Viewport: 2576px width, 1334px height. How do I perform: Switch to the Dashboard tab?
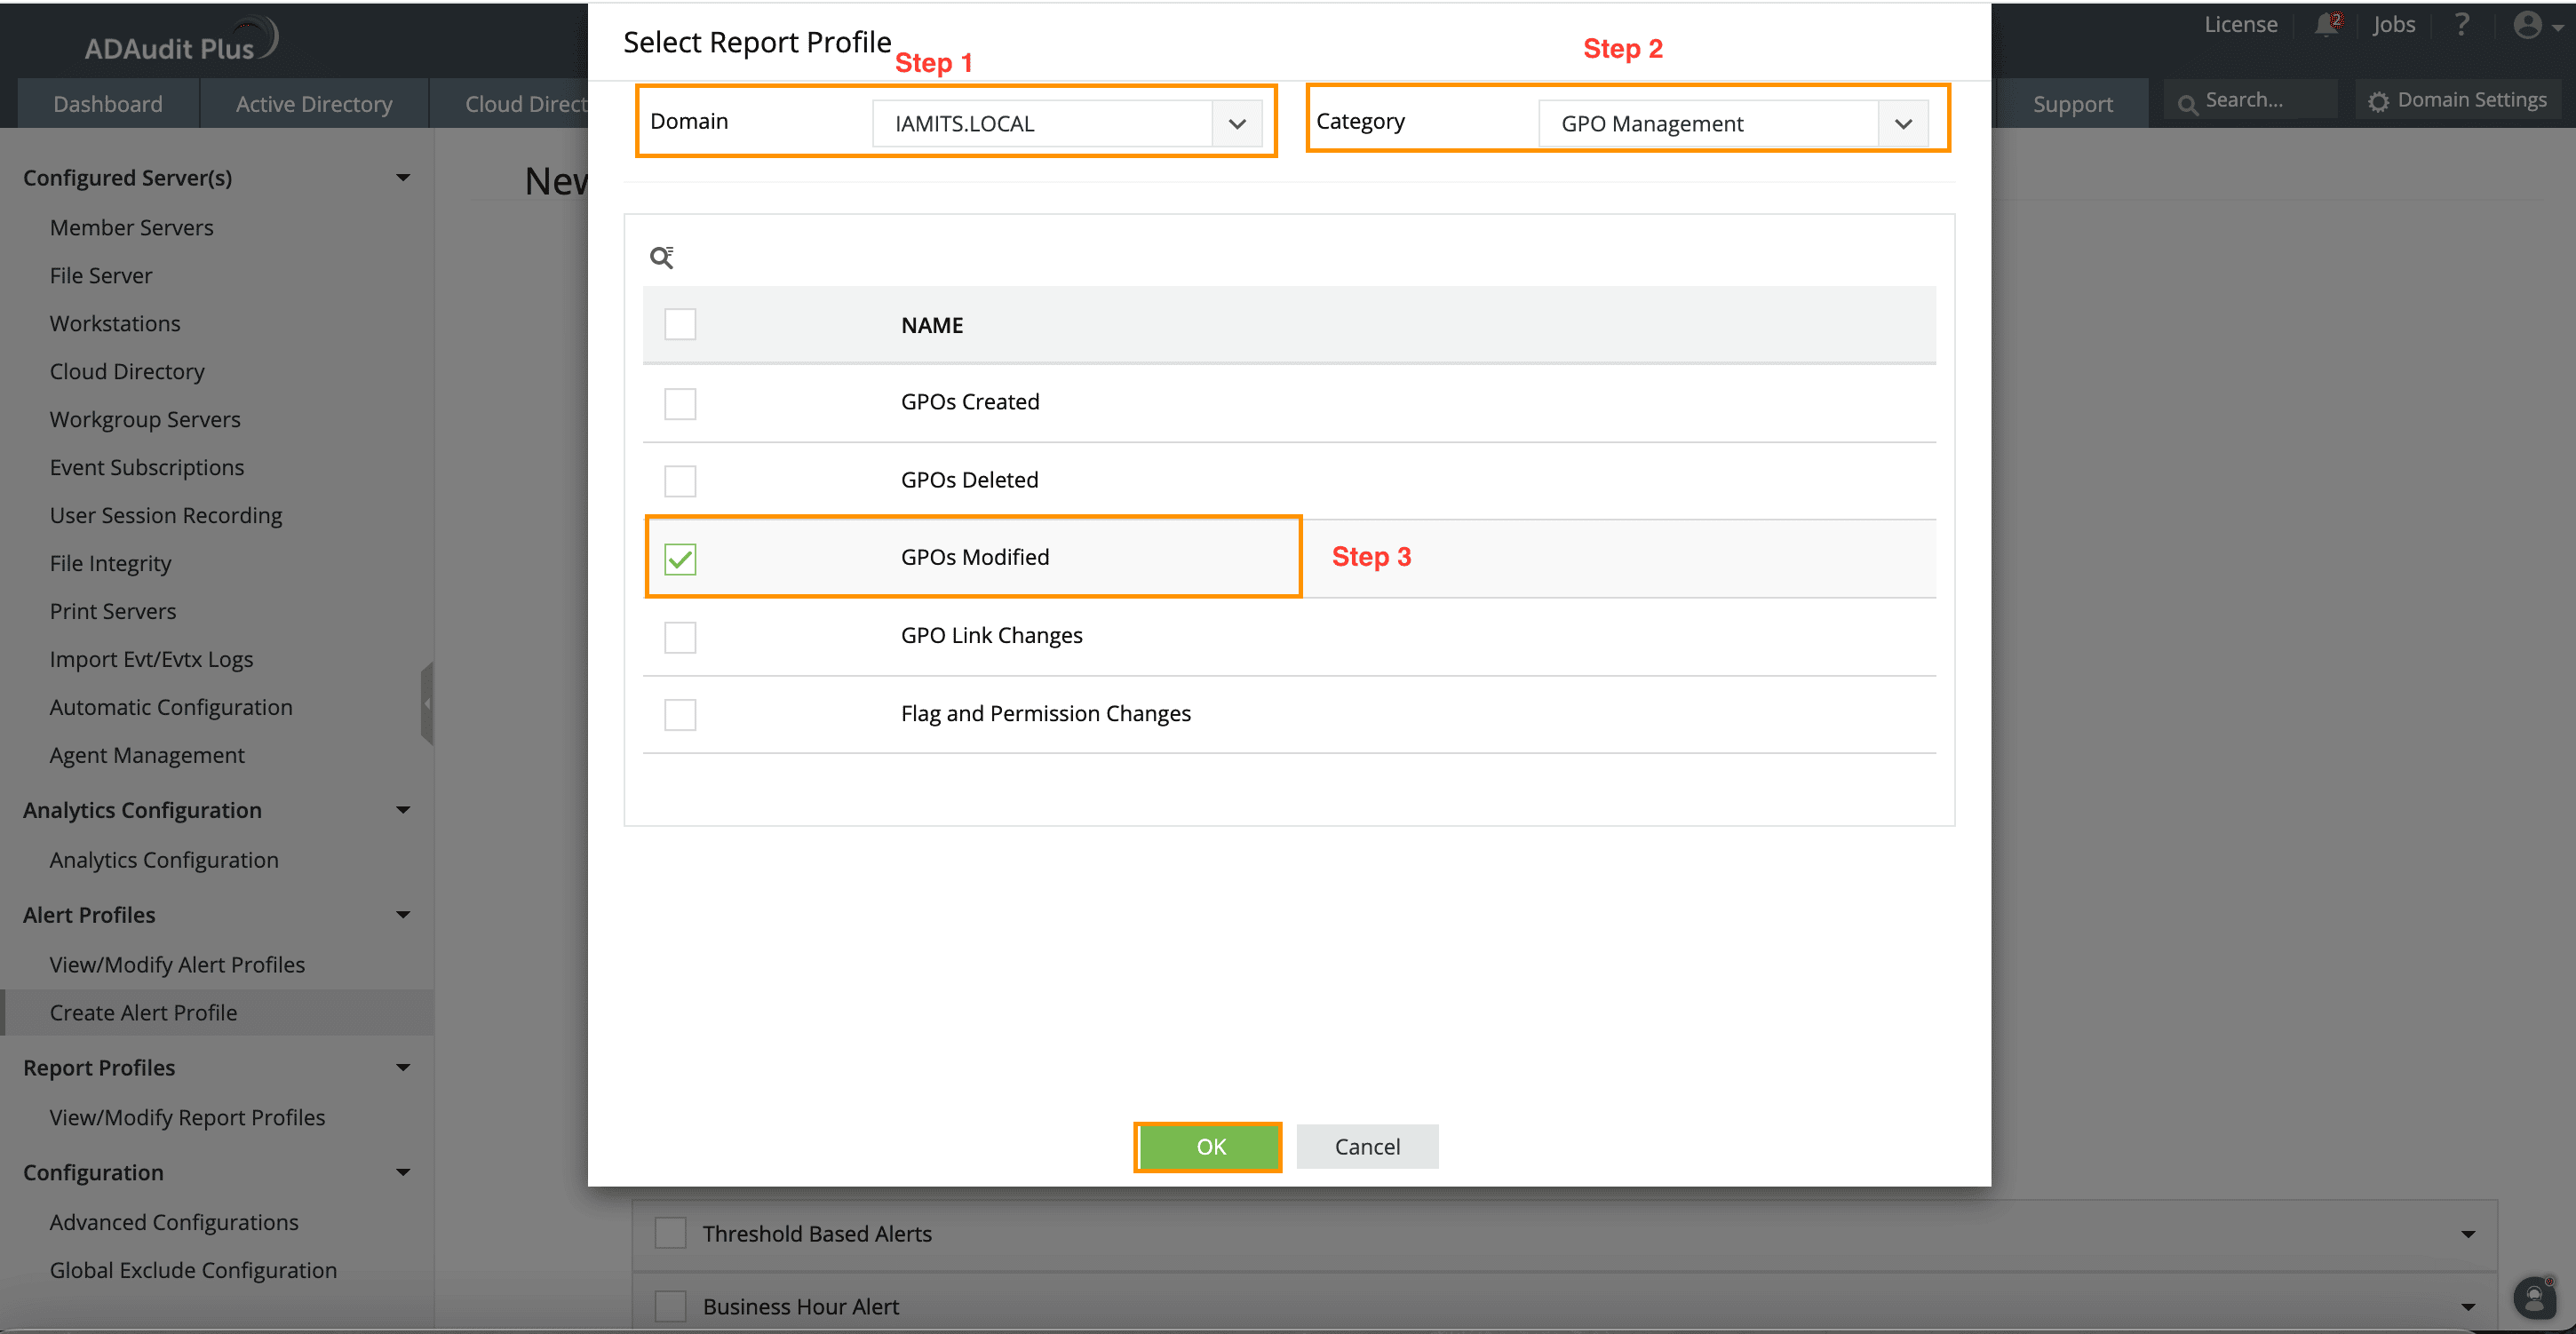(107, 104)
